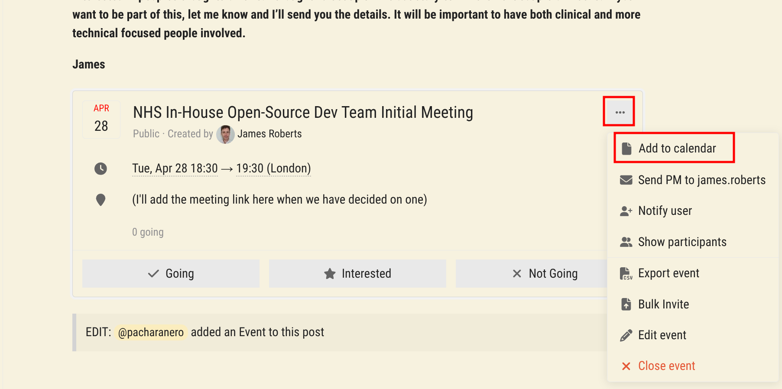The width and height of the screenshot is (782, 389).
Task: Set RSVP to Not Going
Action: [x=545, y=274]
